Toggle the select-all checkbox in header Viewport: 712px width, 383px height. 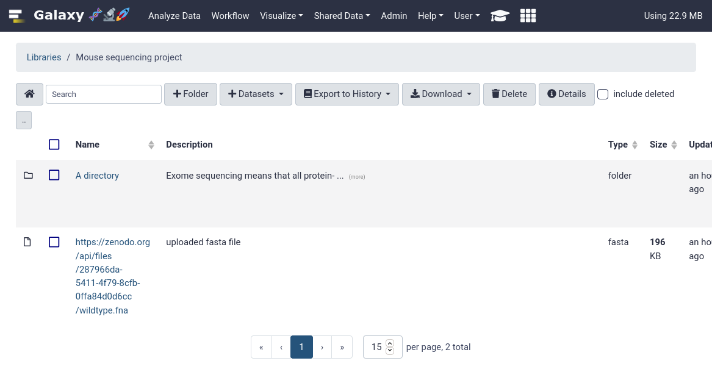click(54, 145)
